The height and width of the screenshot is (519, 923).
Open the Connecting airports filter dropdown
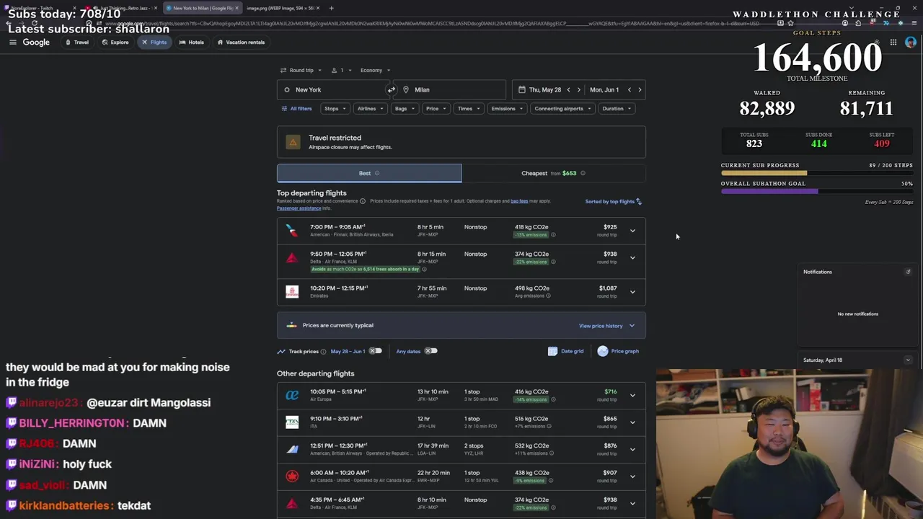tap(562, 109)
